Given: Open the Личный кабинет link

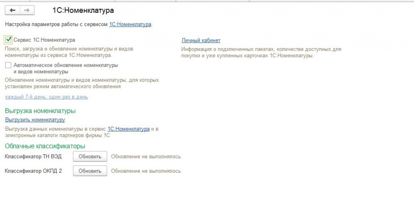Looking at the screenshot, I should (x=201, y=40).
